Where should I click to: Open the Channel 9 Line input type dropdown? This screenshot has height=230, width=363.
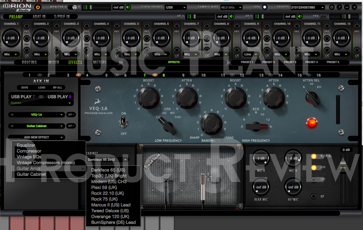coord(251,55)
